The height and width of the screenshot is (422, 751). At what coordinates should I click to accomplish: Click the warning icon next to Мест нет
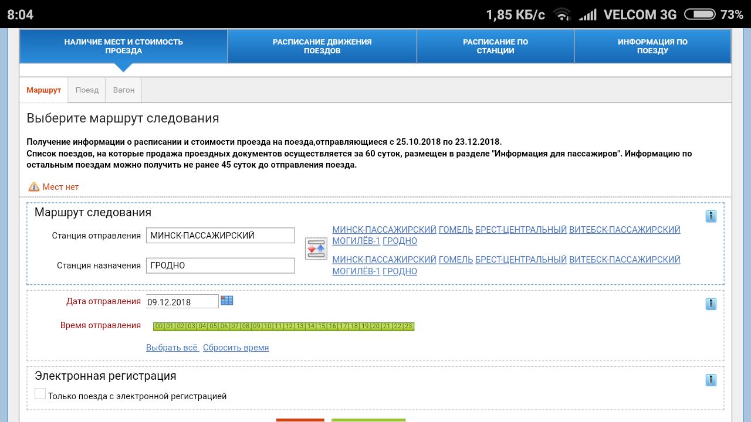[x=34, y=187]
